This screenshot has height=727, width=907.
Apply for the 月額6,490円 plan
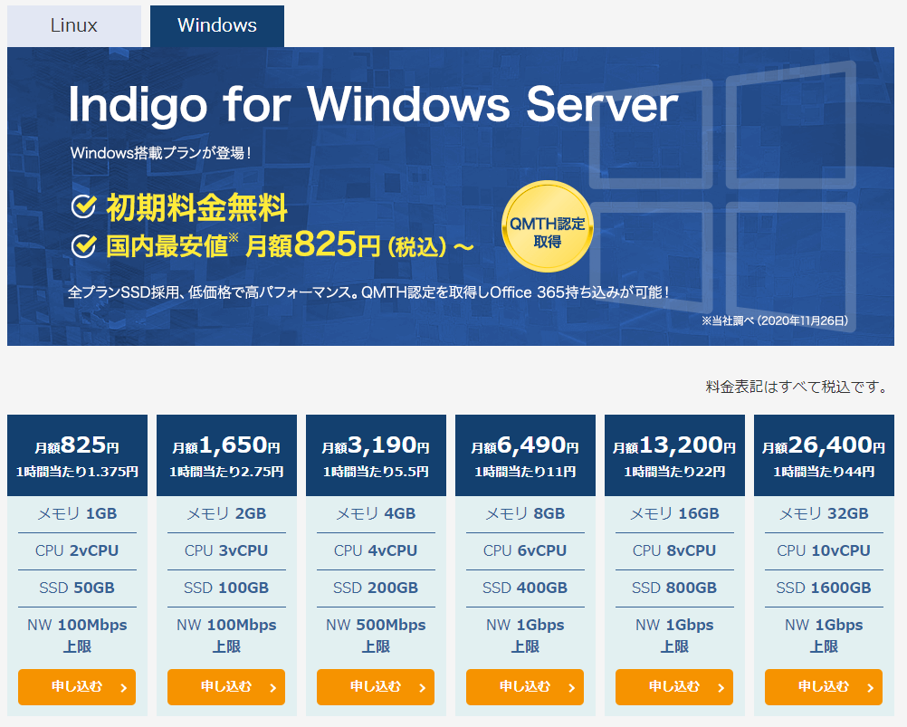click(525, 687)
